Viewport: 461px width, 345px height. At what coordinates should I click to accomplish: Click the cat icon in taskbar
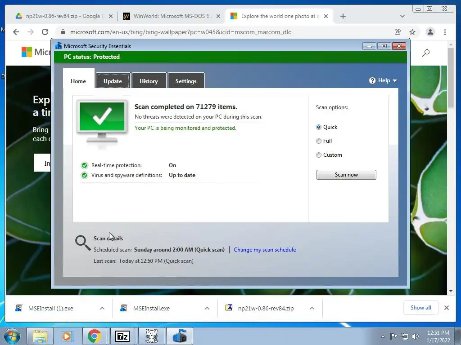151,336
